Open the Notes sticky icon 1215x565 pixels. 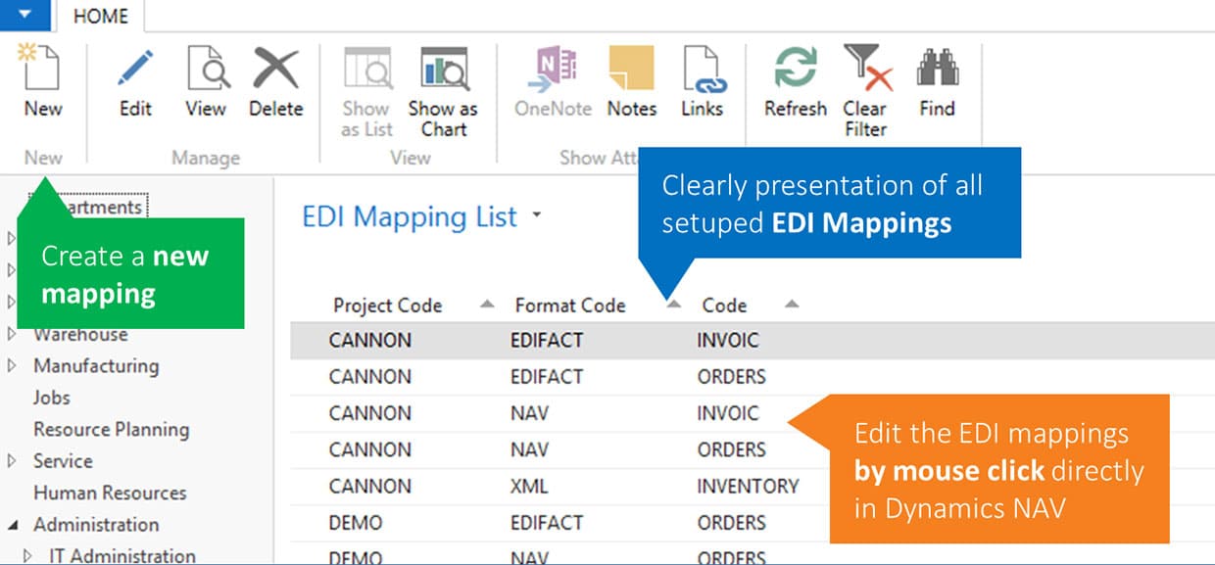631,67
